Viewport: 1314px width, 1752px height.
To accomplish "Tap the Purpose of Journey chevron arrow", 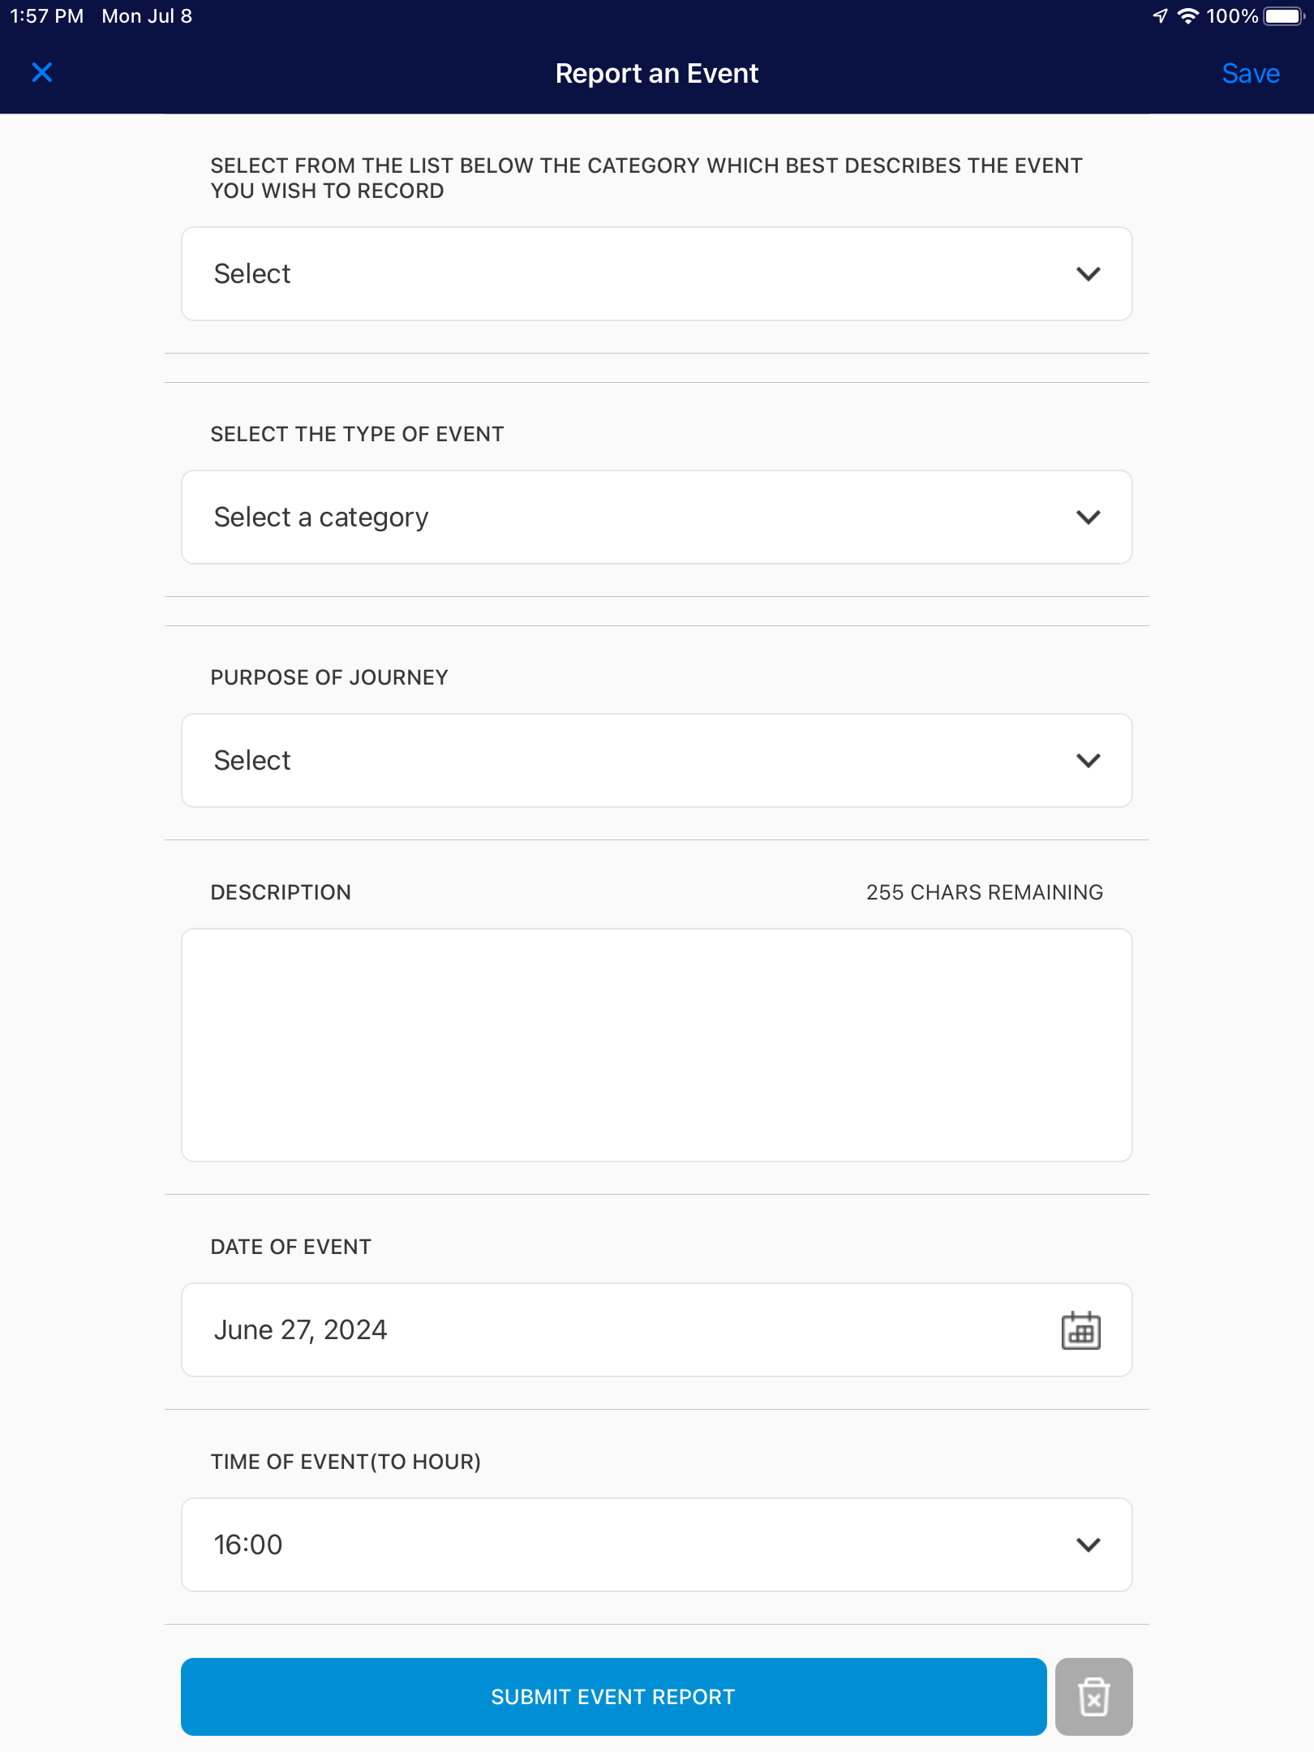I will pyautogui.click(x=1088, y=761).
